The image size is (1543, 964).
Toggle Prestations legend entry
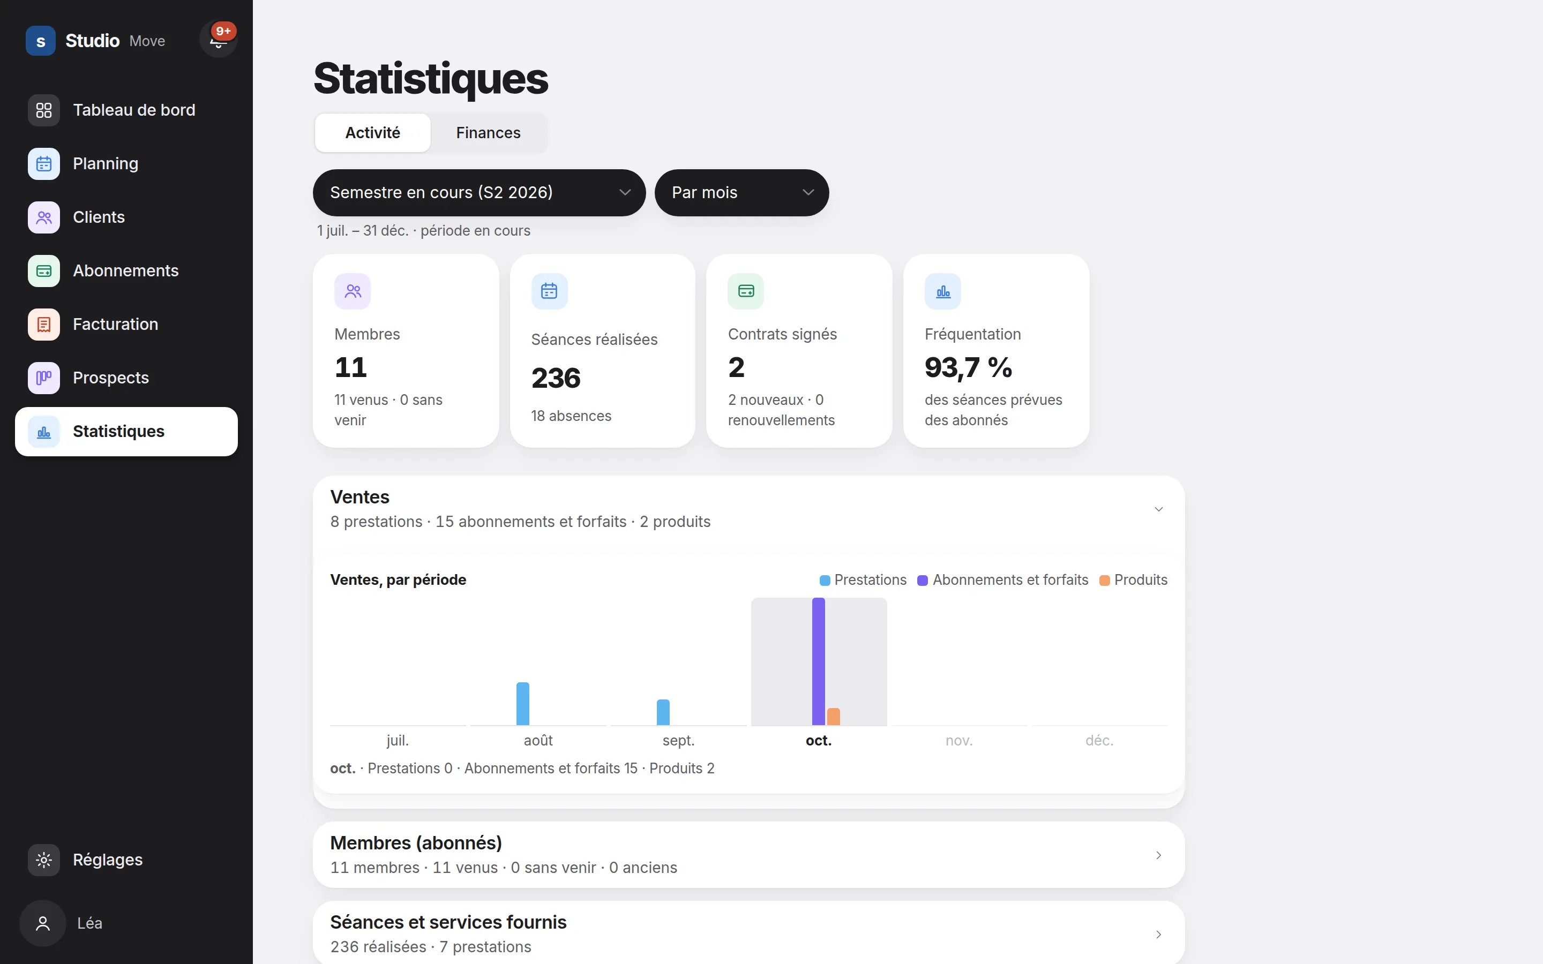tap(863, 580)
